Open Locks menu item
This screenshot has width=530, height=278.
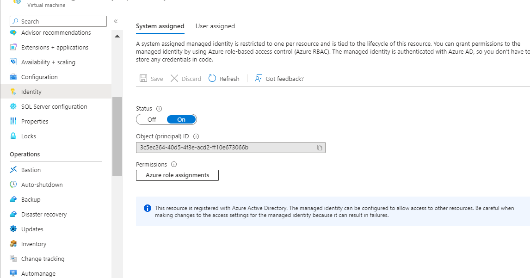(x=56, y=136)
